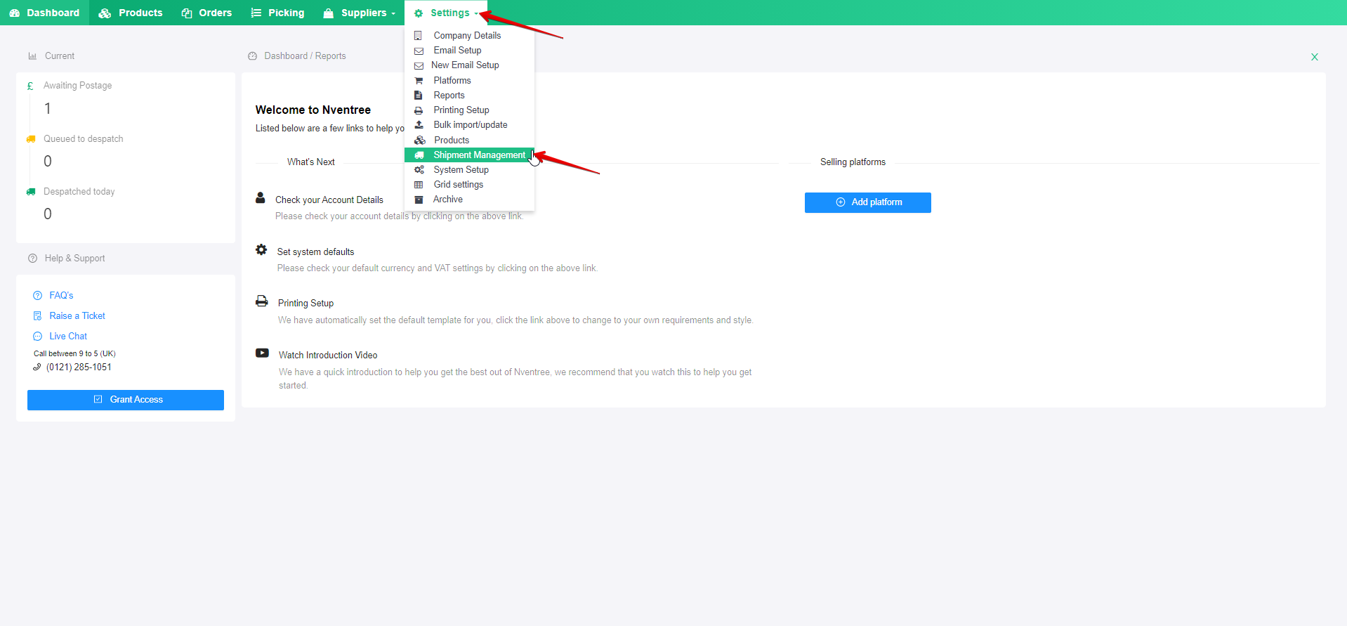Close the welcome panel with X
The image size is (1347, 626).
[1315, 57]
